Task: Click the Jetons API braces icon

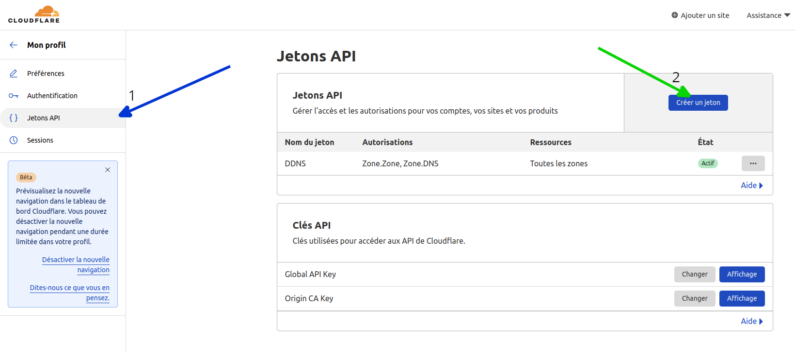Action: 14,118
